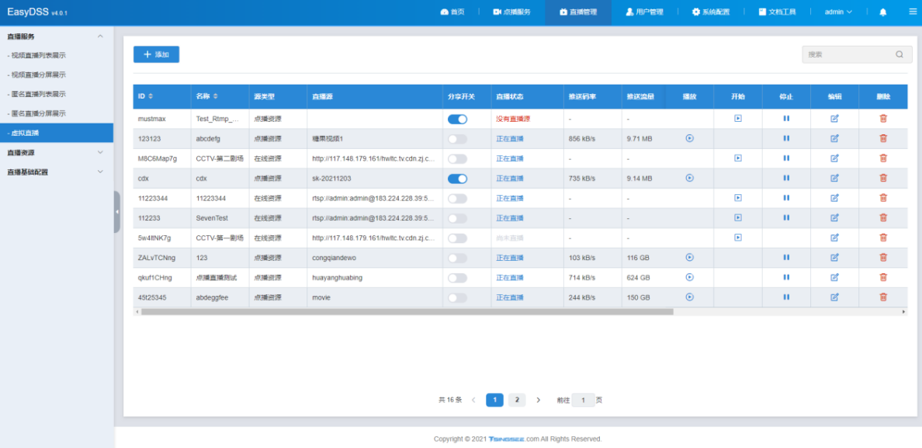Delete the mustmax entry

[882, 118]
